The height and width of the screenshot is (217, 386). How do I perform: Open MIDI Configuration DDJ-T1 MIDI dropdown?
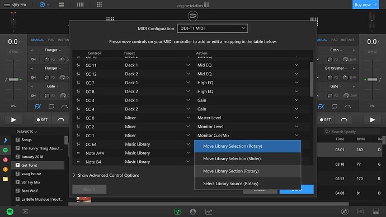[212, 28]
